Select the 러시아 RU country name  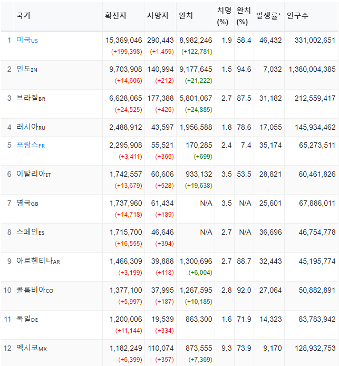[x=31, y=127]
